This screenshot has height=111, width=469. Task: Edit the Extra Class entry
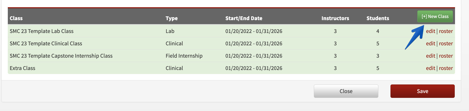pyautogui.click(x=430, y=68)
